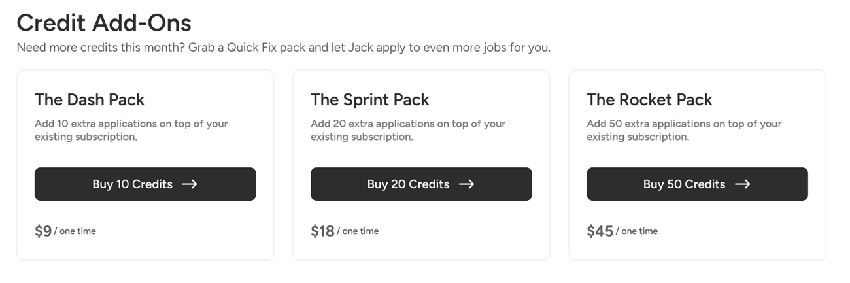The width and height of the screenshot is (850, 283).
Task: Click the 'Add 20 extra applications' description
Action: [x=407, y=130]
